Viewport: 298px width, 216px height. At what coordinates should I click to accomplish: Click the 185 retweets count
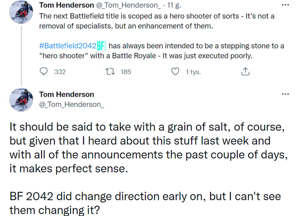(126, 72)
